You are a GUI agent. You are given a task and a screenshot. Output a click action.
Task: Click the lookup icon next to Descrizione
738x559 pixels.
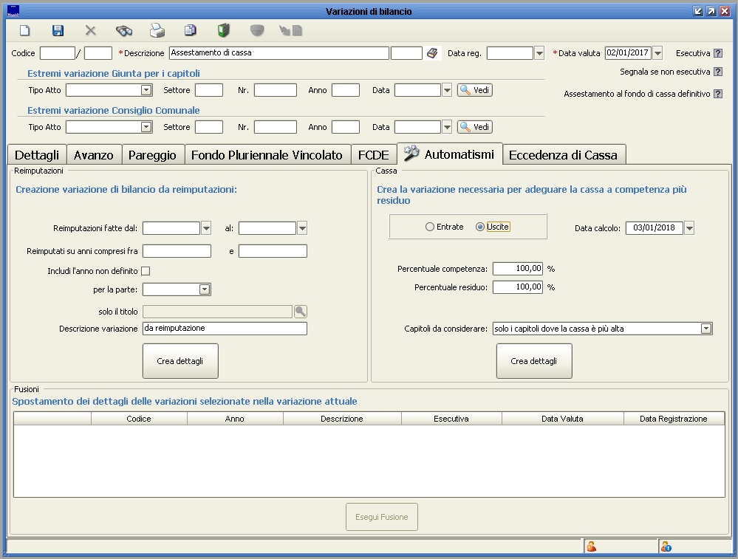433,53
